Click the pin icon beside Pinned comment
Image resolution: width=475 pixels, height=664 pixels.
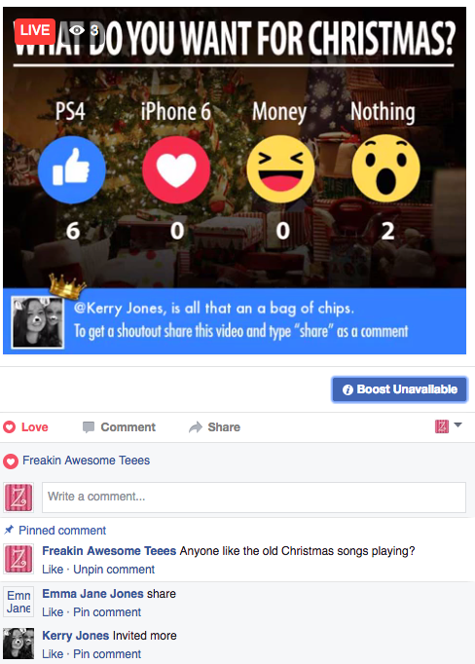(9, 530)
